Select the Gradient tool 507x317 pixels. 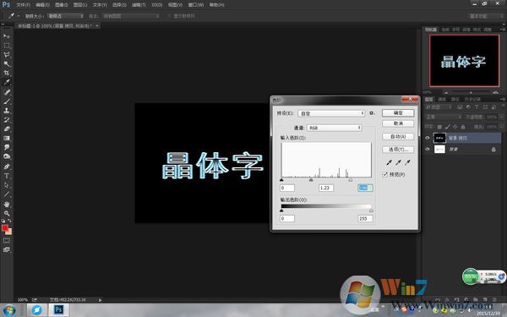click(7, 138)
